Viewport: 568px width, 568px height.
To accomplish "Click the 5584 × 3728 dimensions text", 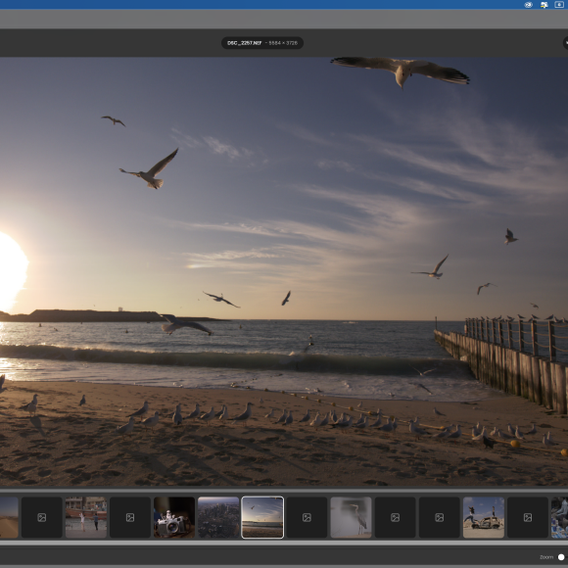I will 283,43.
